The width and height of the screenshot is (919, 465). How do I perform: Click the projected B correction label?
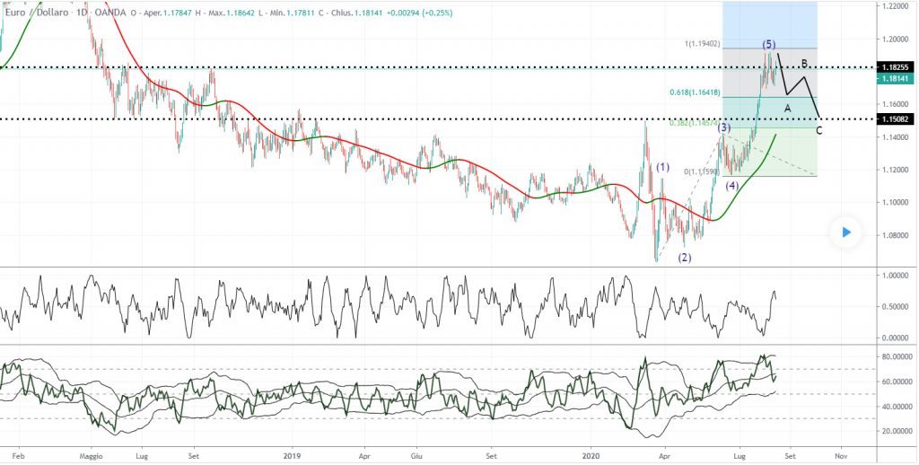805,64
